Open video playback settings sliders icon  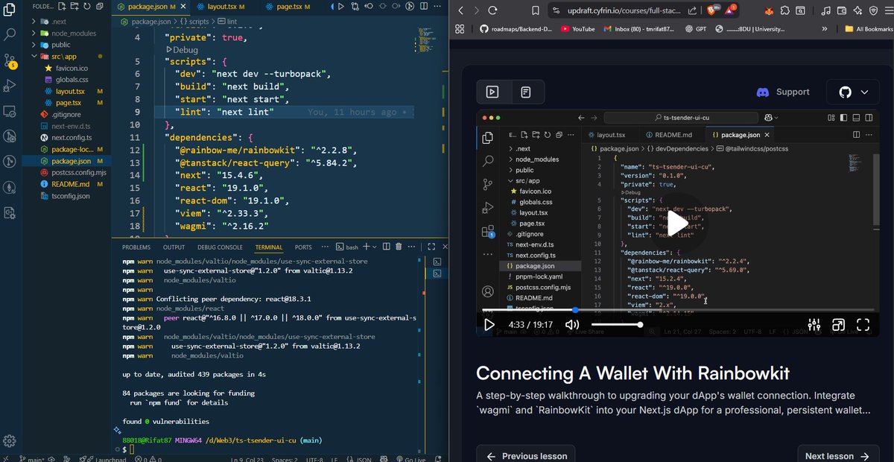(x=814, y=325)
